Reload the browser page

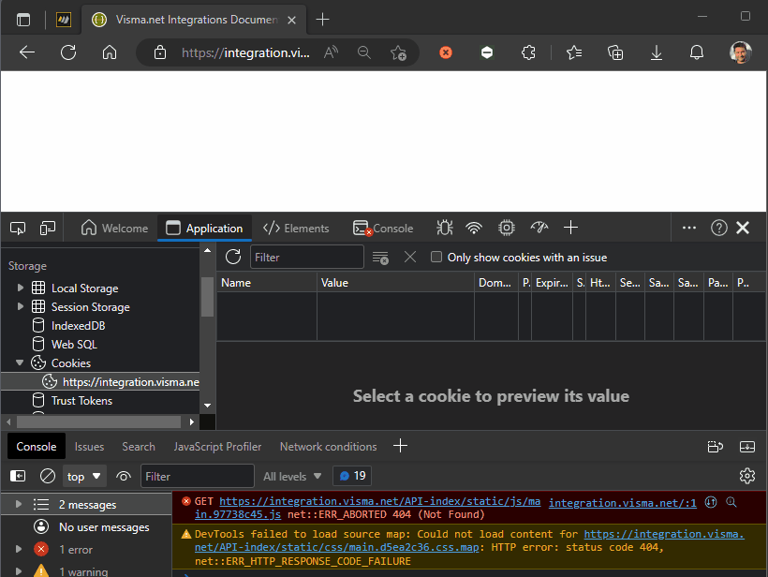[68, 52]
